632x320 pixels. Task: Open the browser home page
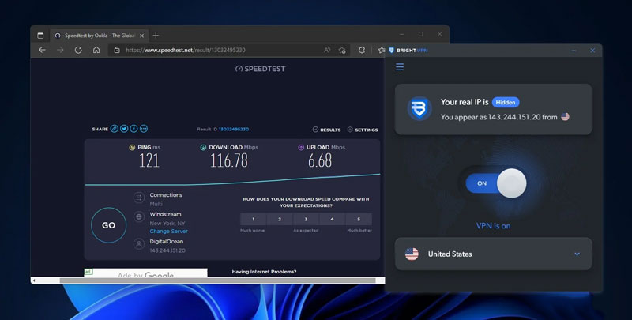96,50
